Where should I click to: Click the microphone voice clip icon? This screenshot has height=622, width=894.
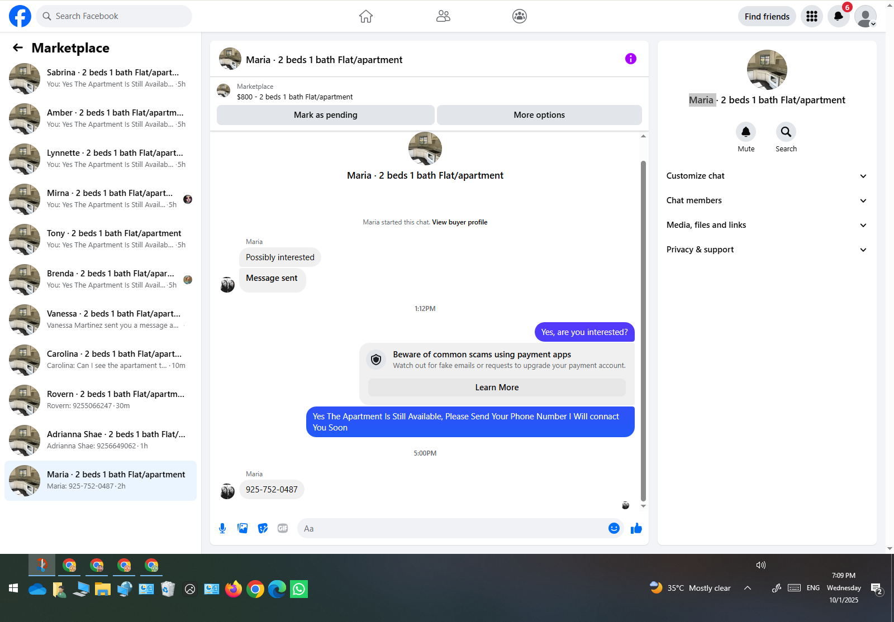222,528
